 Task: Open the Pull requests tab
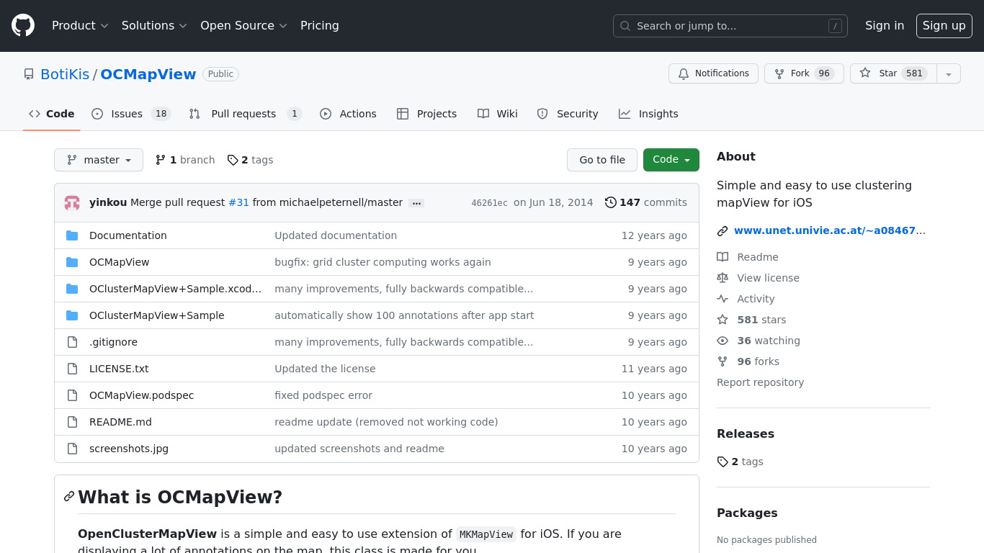[x=244, y=114]
